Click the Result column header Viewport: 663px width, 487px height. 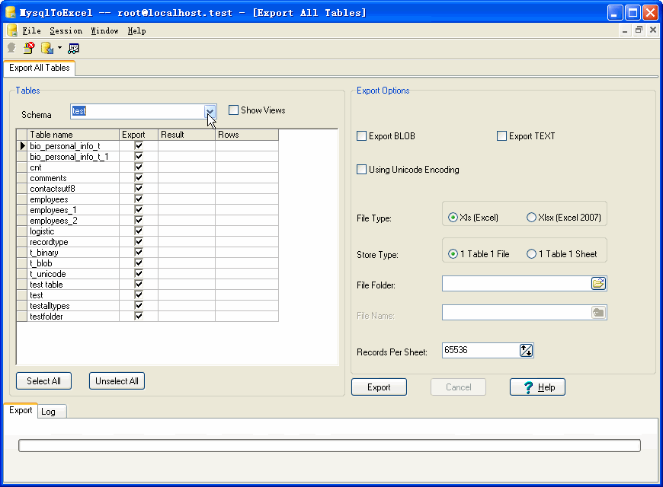(187, 135)
